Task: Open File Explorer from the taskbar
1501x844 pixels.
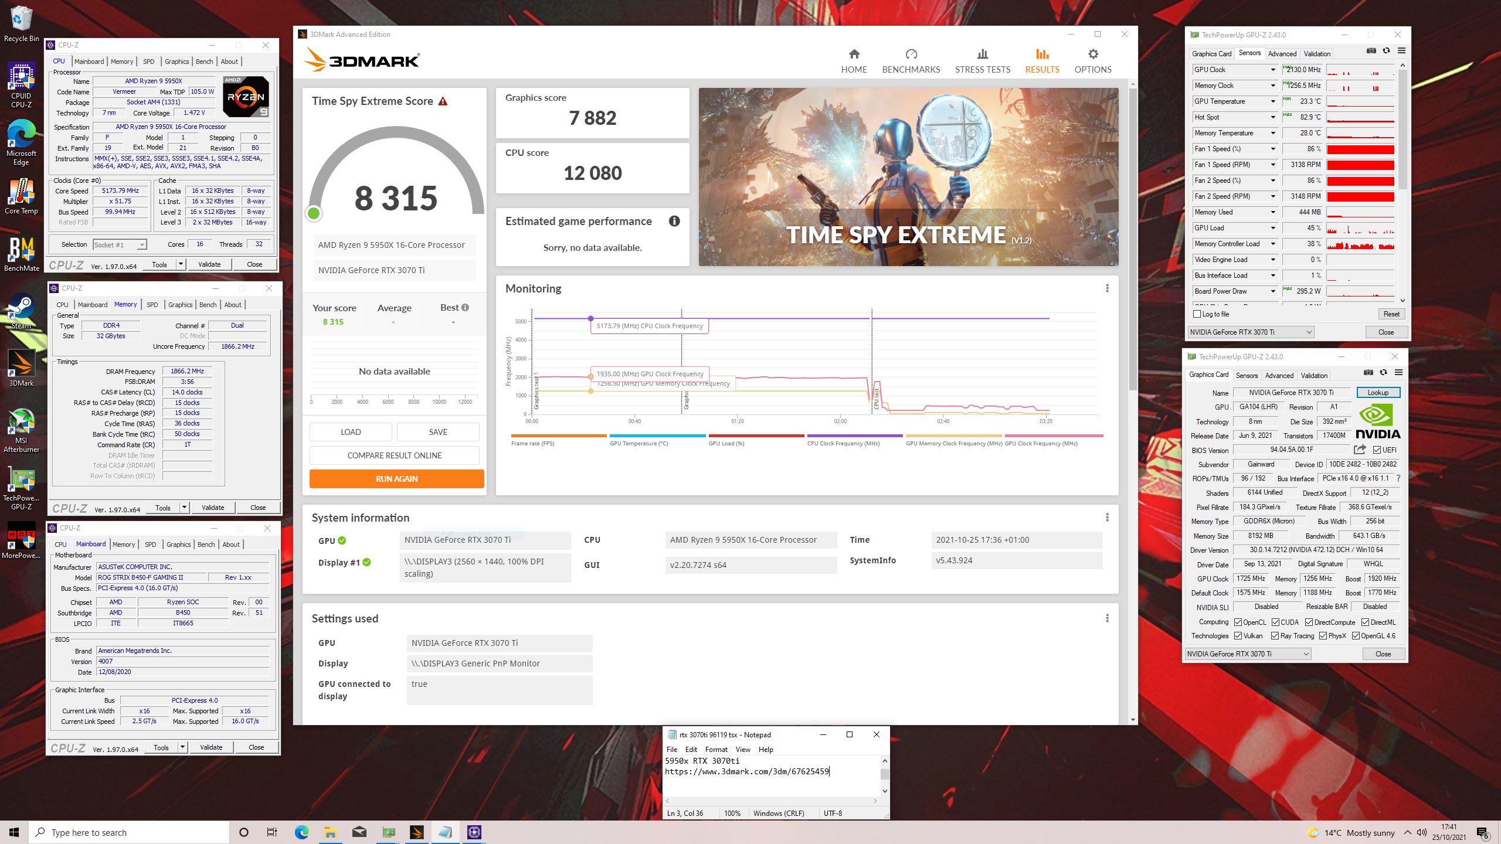Action: pos(330,832)
